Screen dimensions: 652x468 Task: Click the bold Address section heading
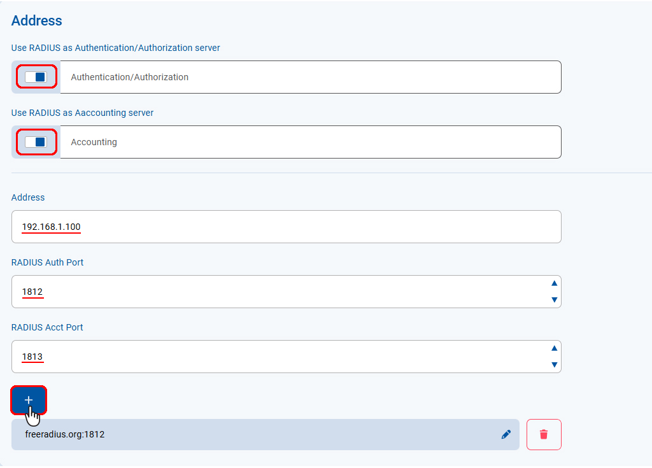(x=37, y=20)
